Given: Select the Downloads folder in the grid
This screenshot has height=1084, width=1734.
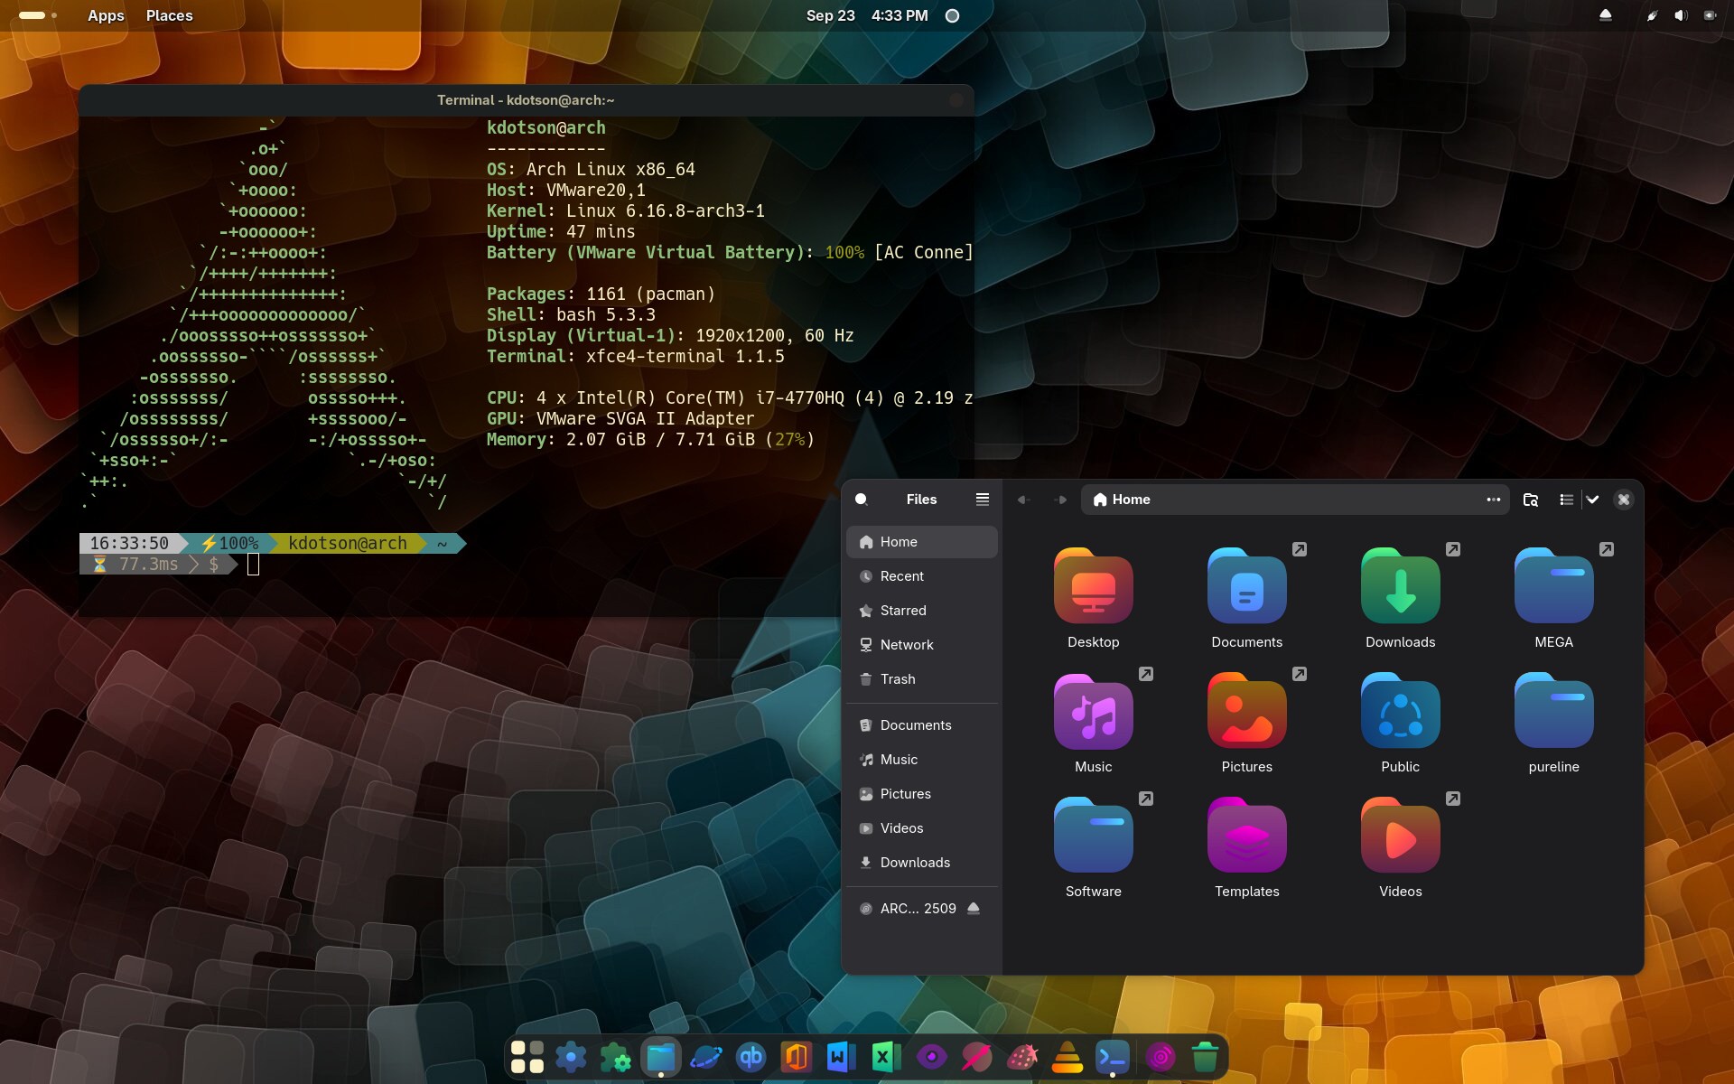Looking at the screenshot, I should [x=1401, y=586].
